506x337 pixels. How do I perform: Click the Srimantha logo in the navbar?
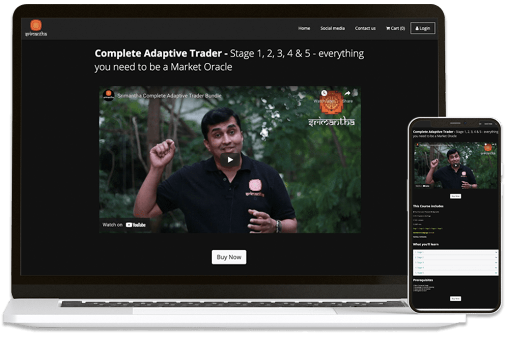(x=36, y=28)
